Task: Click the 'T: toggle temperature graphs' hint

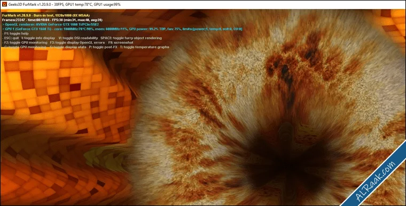Action: 144,47
